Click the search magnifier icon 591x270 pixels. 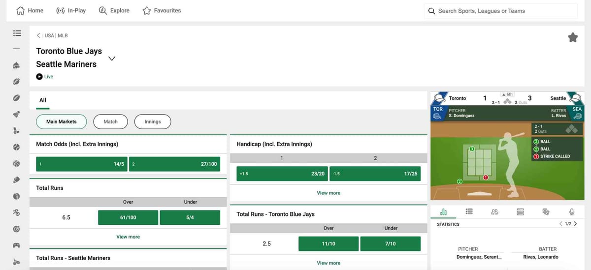click(432, 11)
